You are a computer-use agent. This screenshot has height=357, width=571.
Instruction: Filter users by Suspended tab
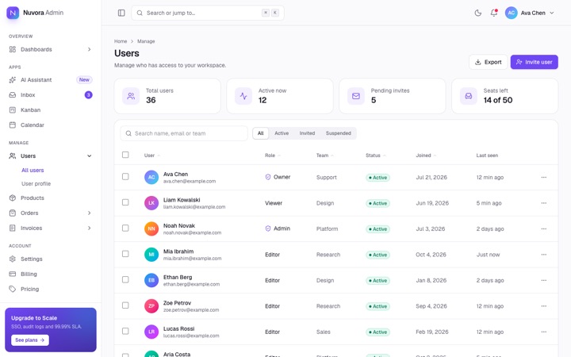(339, 133)
